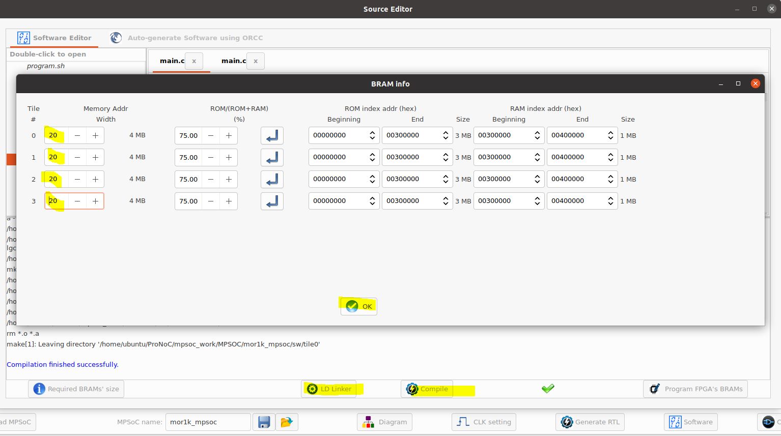Click the open-folder icon next to MPSoC name

[x=287, y=422]
